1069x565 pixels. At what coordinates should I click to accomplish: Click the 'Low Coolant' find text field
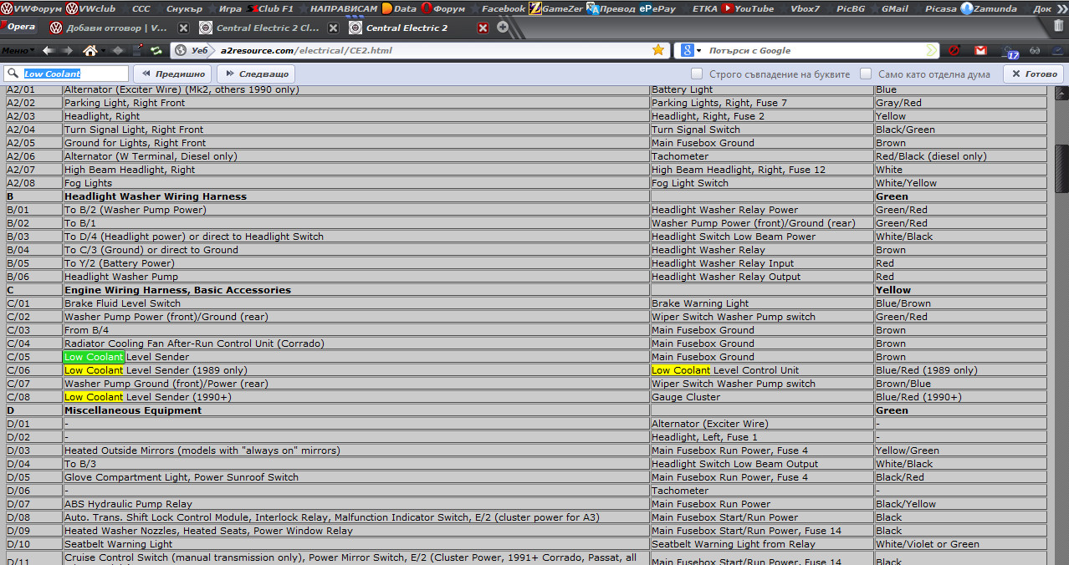74,74
